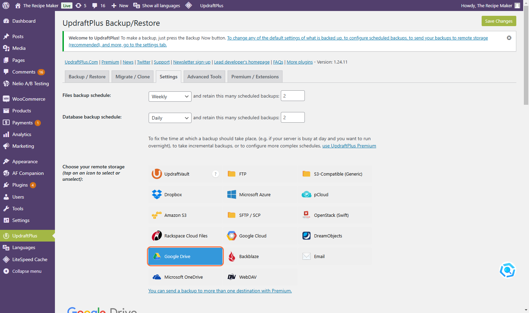Click Show all languages in admin bar
This screenshot has height=313, width=529.
tap(157, 5)
